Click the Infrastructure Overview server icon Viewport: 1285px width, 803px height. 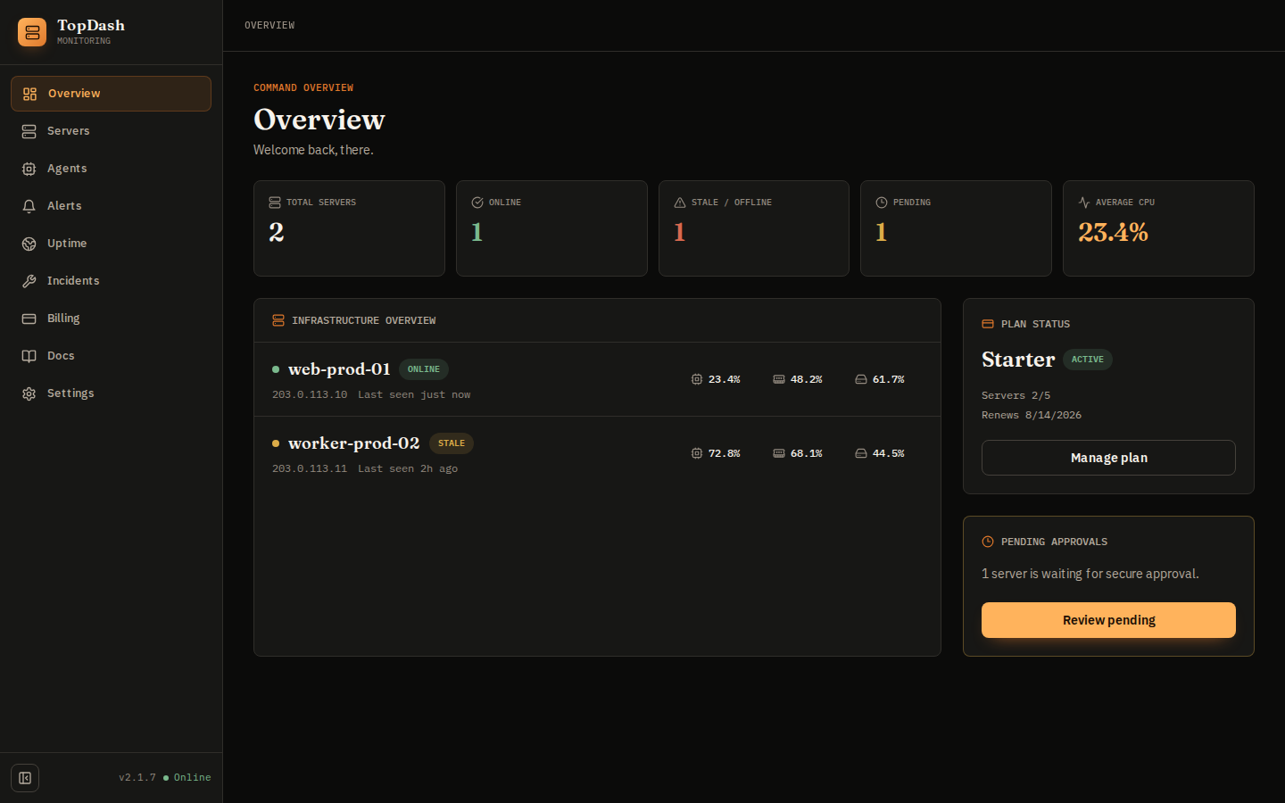[278, 320]
